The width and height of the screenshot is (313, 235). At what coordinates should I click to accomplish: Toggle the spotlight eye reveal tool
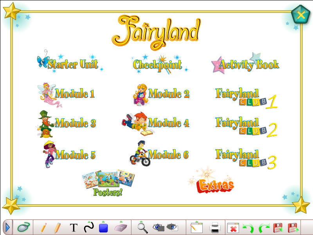[158, 227]
